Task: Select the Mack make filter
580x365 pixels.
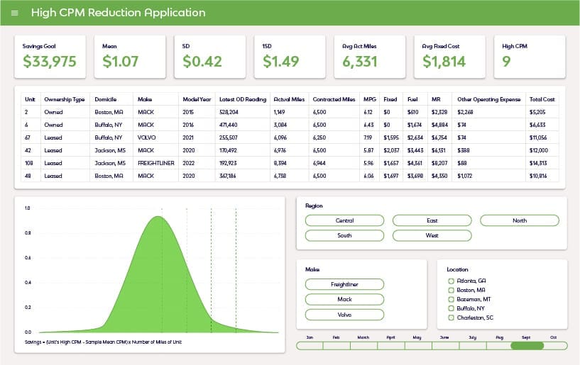Action: (344, 300)
